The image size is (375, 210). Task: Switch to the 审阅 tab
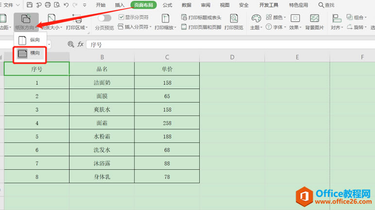click(x=205, y=5)
